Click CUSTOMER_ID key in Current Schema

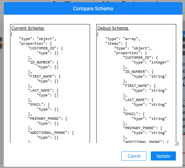click(42, 48)
